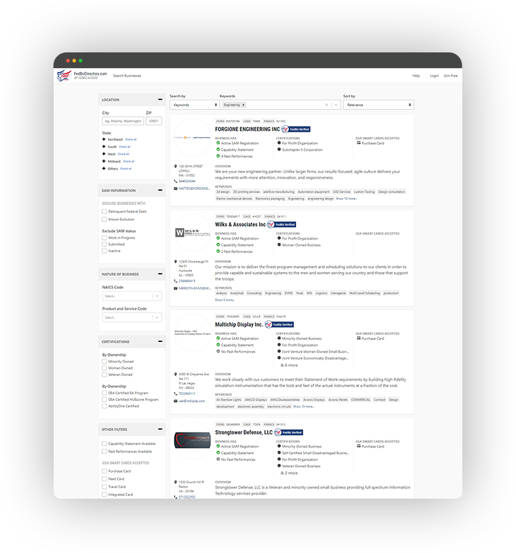The height and width of the screenshot is (553, 516).
Task: Collapse the Certifications filter panel
Action: coord(160,342)
